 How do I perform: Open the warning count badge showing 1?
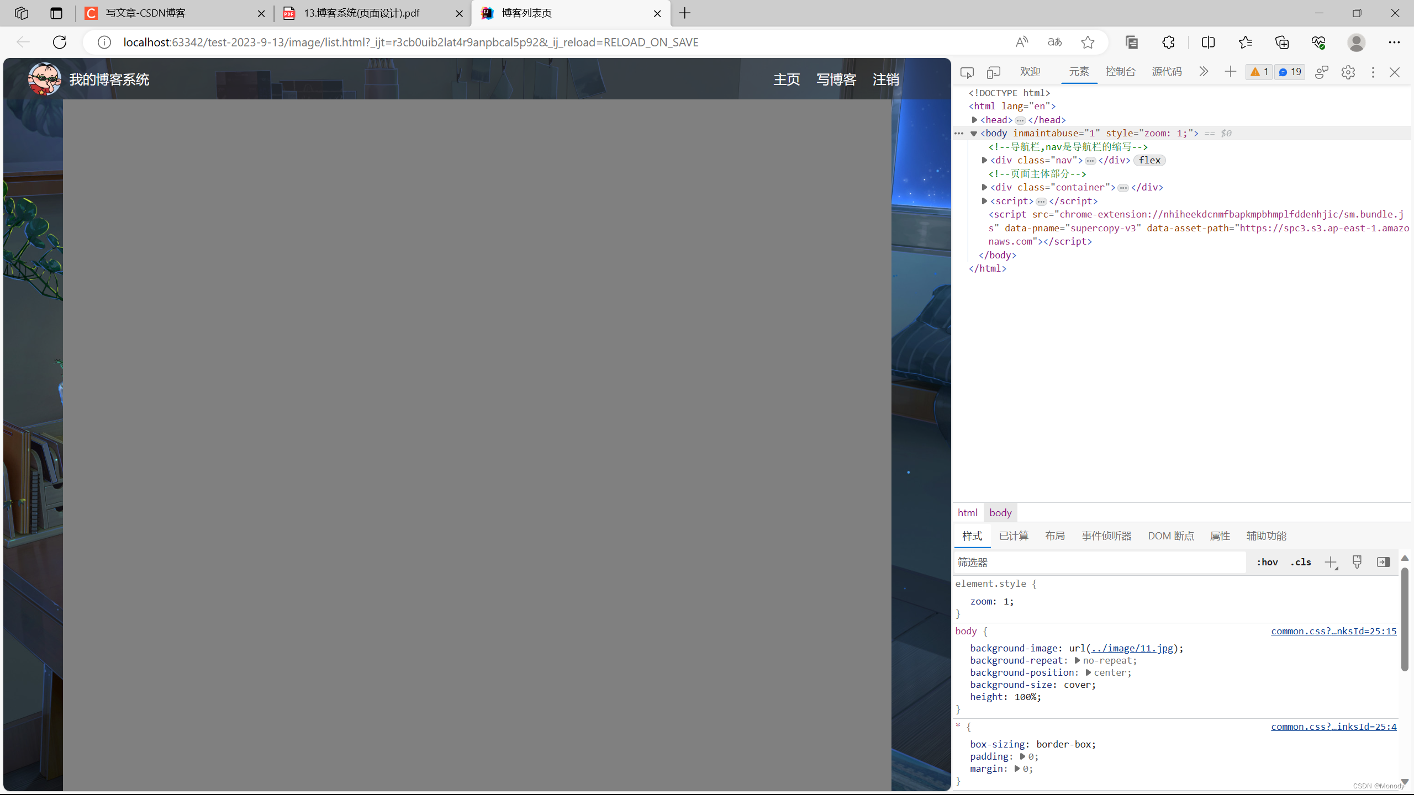1259,72
